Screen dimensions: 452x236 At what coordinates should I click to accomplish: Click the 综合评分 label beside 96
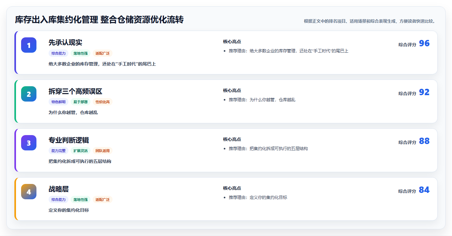(x=407, y=45)
